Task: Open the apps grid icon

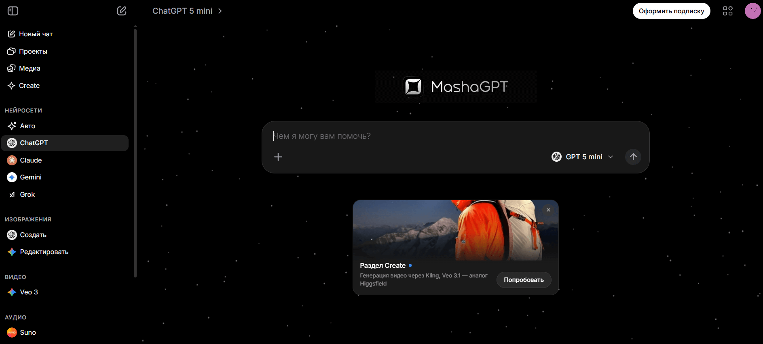Action: (727, 11)
